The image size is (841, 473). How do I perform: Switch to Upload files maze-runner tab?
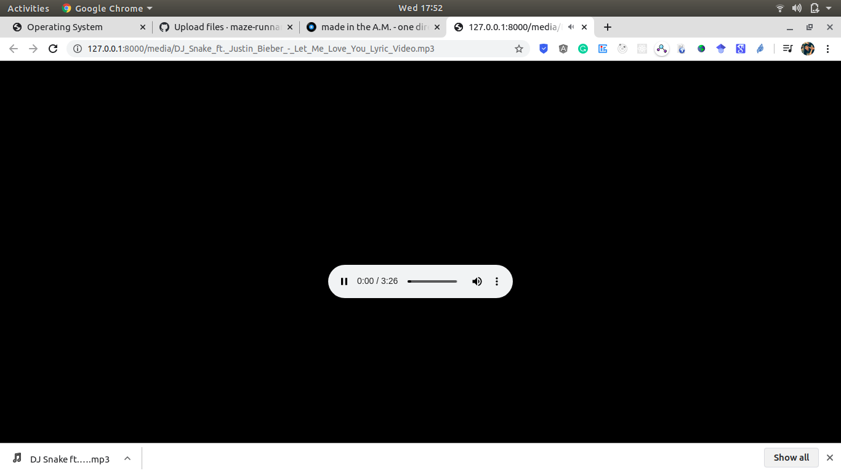tap(226, 27)
